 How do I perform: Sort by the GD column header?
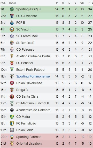click(82, 3)
